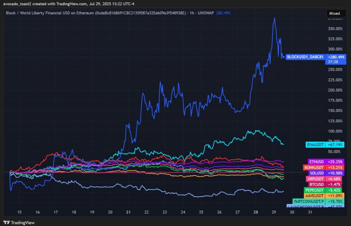Click the 250.00% price scale label
This screenshot has width=351, height=226.
[335, 70]
